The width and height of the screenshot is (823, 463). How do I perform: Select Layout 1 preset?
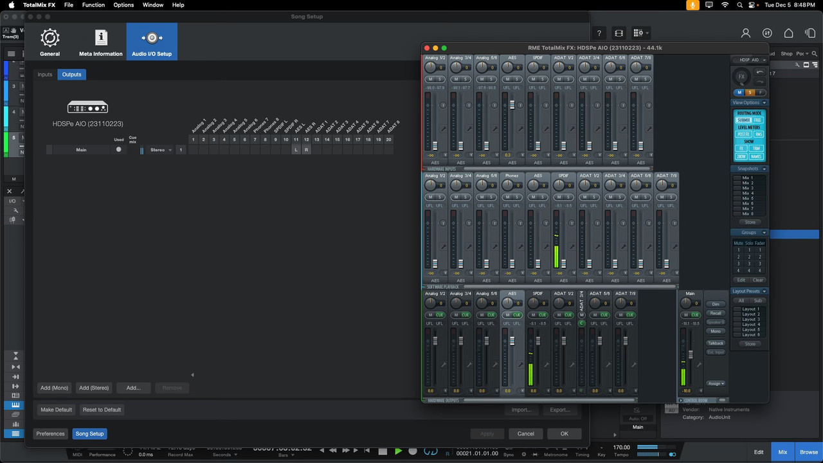coord(737,309)
